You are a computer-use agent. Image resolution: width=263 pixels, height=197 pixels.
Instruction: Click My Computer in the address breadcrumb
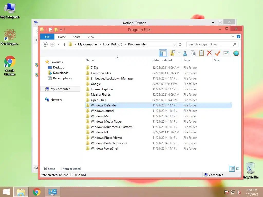pyautogui.click(x=88, y=44)
